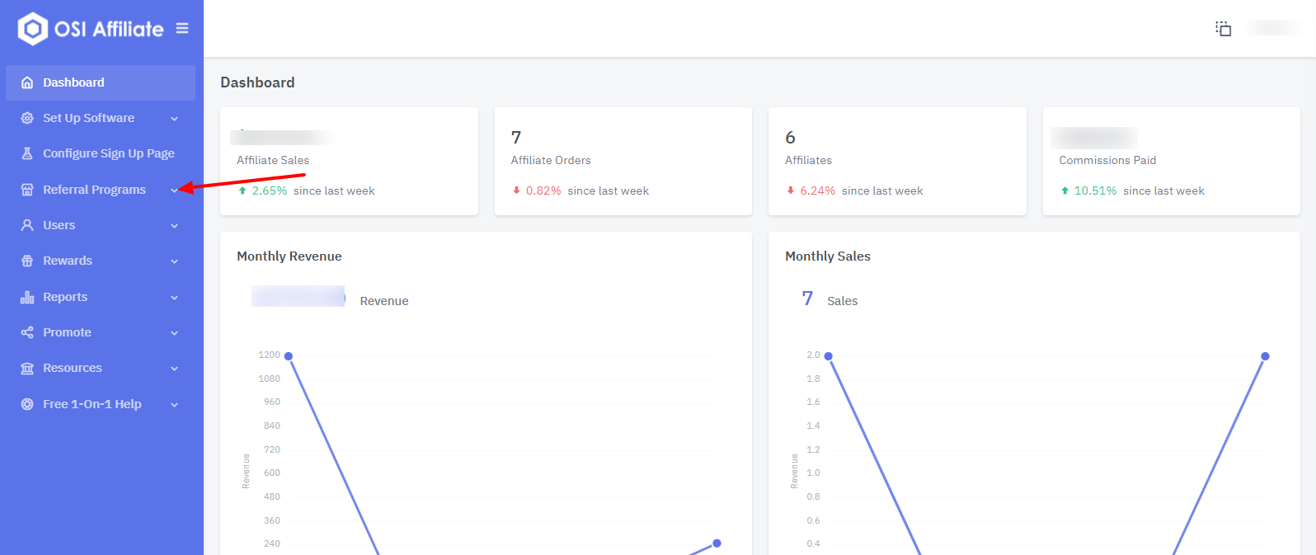
Task: Expand the Promote chevron
Action: (x=174, y=333)
